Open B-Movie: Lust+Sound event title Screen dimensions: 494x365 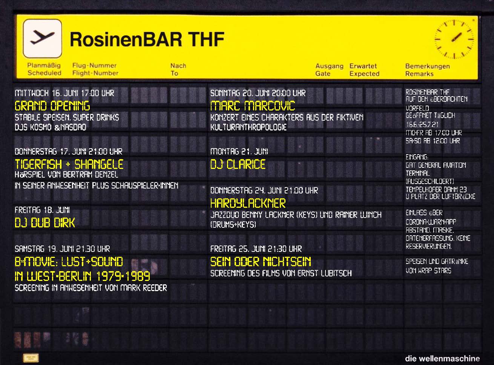coord(69,262)
